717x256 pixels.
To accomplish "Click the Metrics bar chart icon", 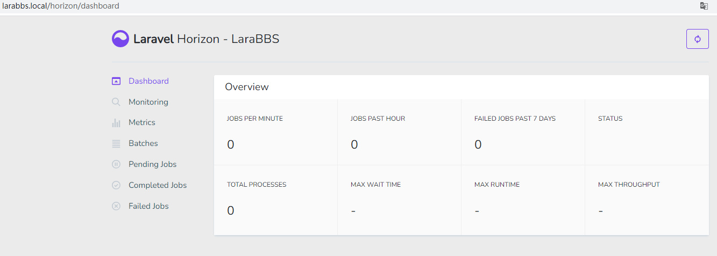I will click(x=116, y=123).
